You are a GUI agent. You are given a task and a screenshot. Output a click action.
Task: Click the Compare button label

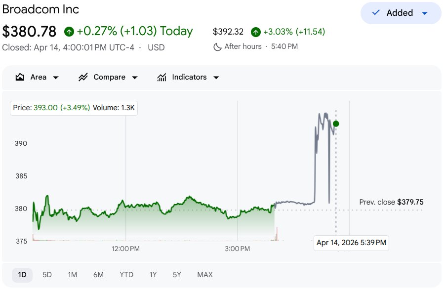coord(110,77)
